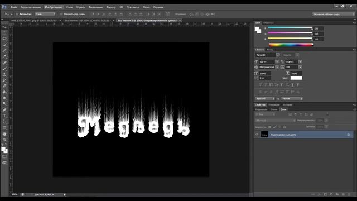
Task: Select the Gradient tool
Action: [4, 92]
